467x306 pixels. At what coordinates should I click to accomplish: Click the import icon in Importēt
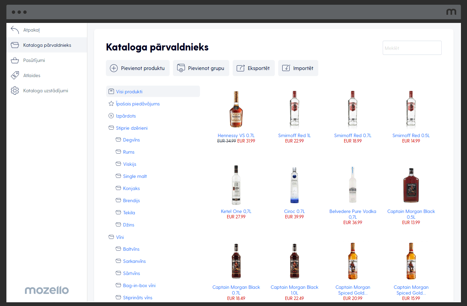286,68
